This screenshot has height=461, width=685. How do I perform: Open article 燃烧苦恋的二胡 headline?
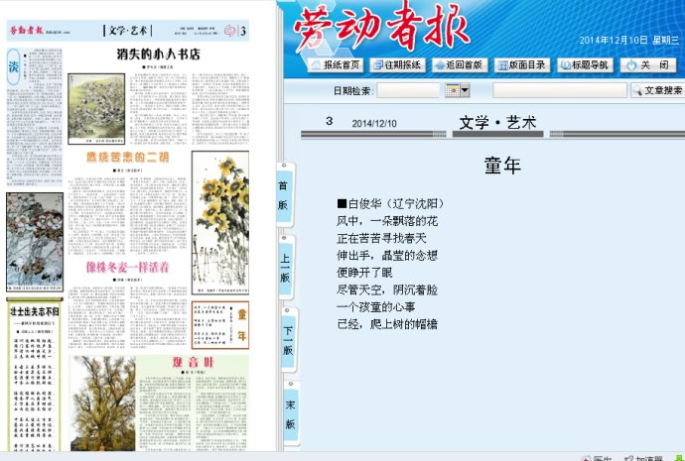(127, 157)
